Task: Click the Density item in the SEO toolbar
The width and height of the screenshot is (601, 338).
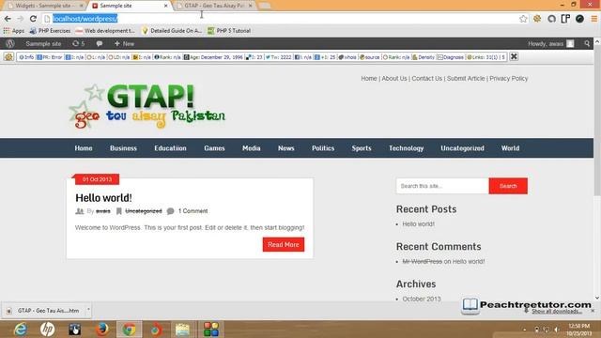Action: tap(424, 57)
